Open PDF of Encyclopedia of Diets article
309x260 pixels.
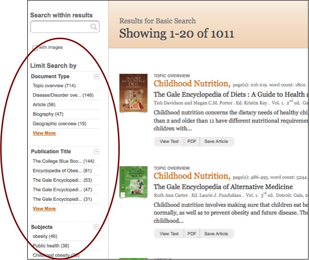pyautogui.click(x=192, y=141)
